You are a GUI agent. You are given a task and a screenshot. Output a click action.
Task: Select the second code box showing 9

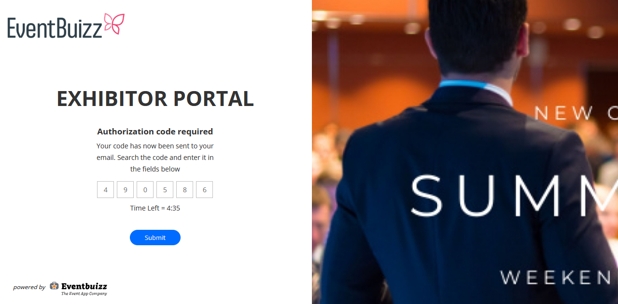coord(126,190)
